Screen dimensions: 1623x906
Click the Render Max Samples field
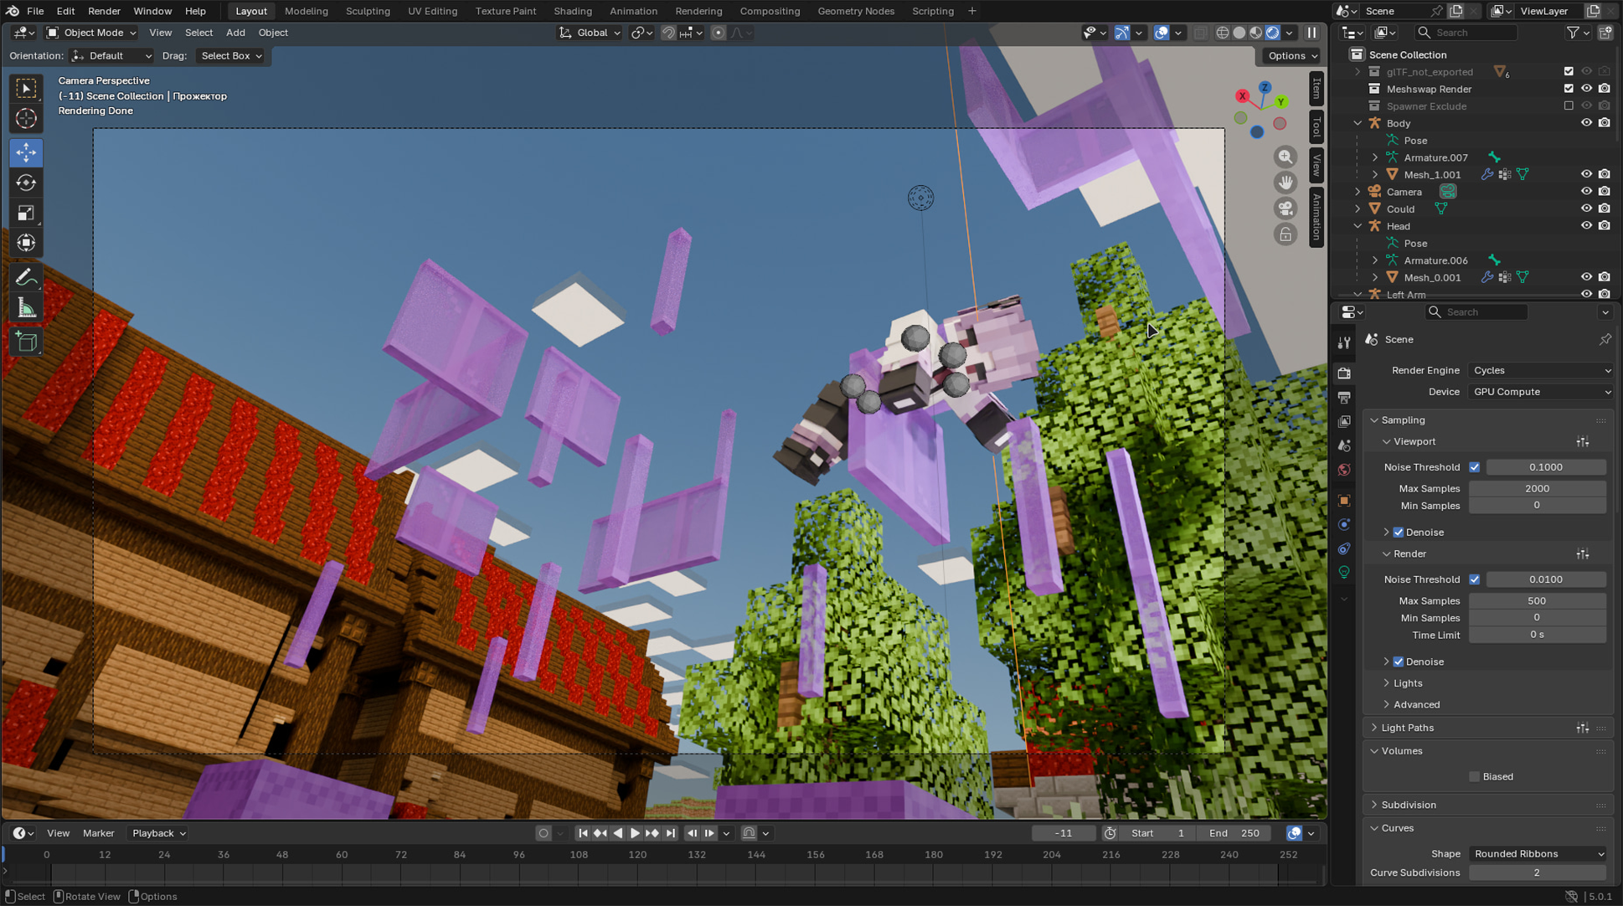(1536, 600)
